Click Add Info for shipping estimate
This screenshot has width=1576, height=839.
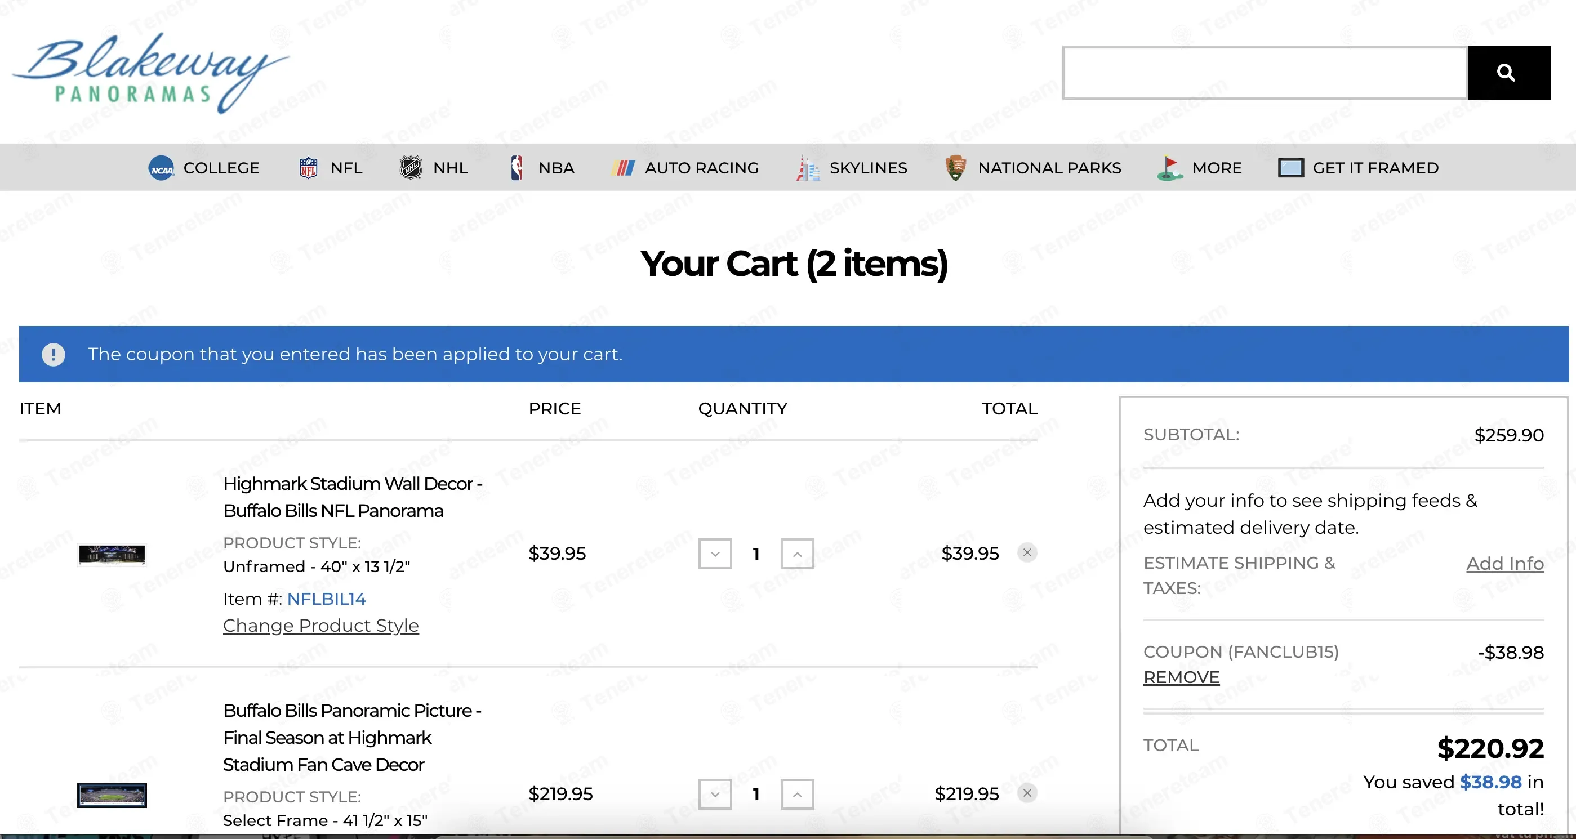point(1505,563)
